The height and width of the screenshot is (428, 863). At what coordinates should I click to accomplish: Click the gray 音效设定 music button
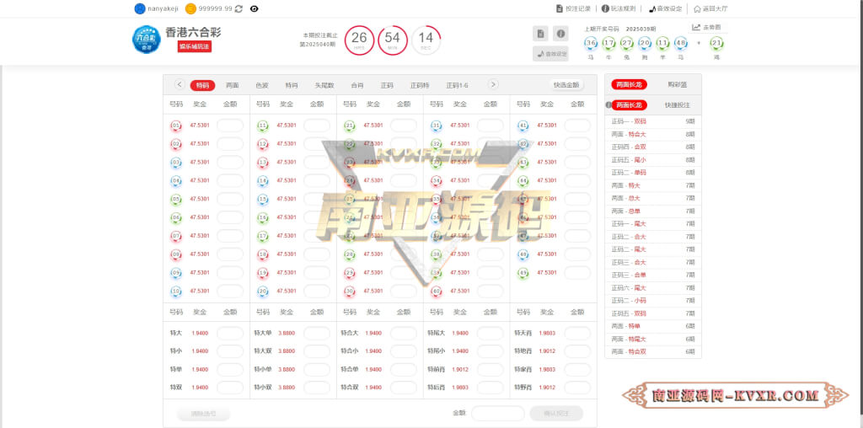pos(550,53)
